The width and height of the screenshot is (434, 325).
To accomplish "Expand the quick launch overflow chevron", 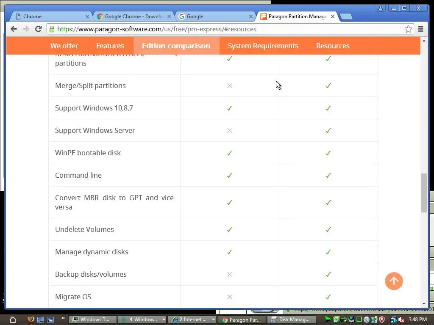I will coord(63,318).
